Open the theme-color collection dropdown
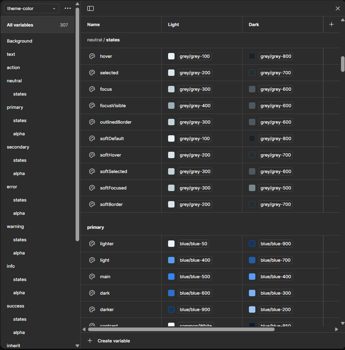Viewport: 345px width, 350px height. coord(31,8)
